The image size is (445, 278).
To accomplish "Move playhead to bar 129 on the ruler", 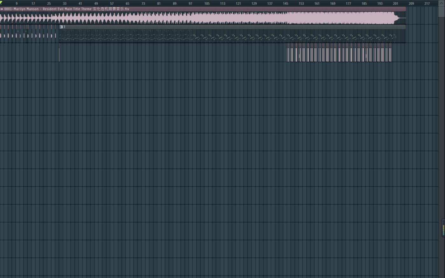I will coord(254,3).
